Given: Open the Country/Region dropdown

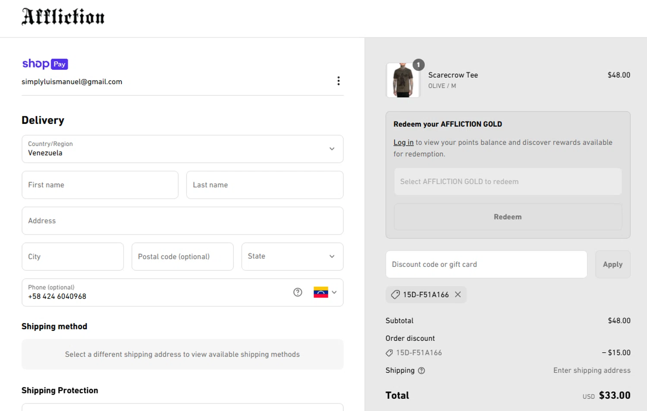Looking at the screenshot, I should 182,149.
